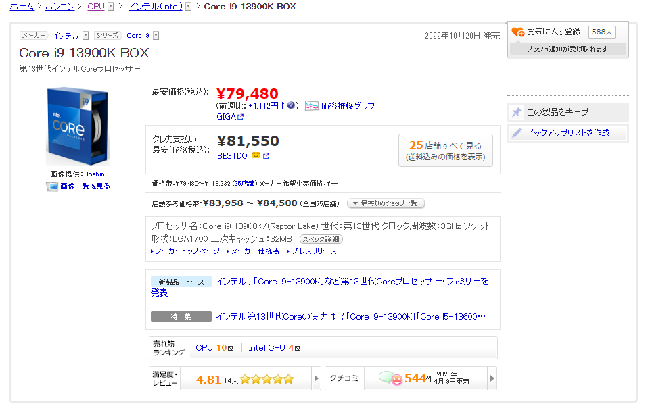Click the external link icon next to GIGA

[241, 117]
